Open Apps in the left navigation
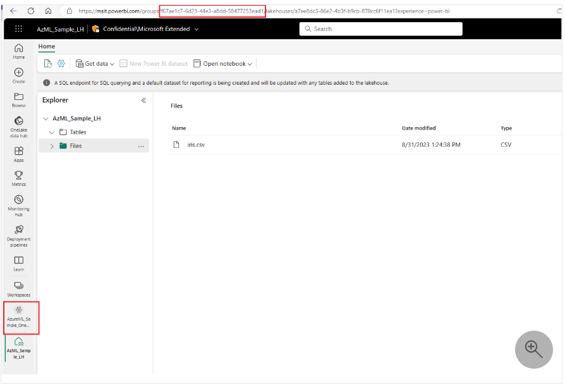This screenshot has width=565, height=387. (19, 154)
